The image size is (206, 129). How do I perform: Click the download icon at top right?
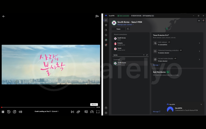coord(199,21)
